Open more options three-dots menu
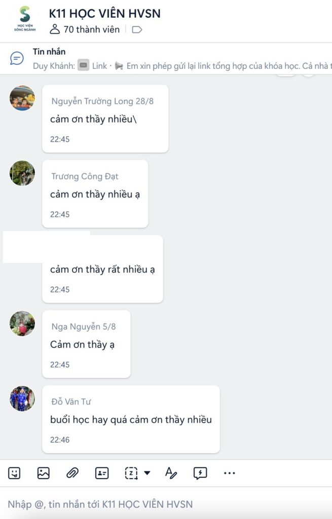The image size is (332, 519). [230, 473]
